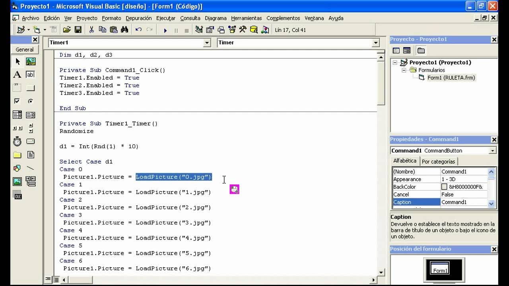Select the TextBox control tool

31,75
